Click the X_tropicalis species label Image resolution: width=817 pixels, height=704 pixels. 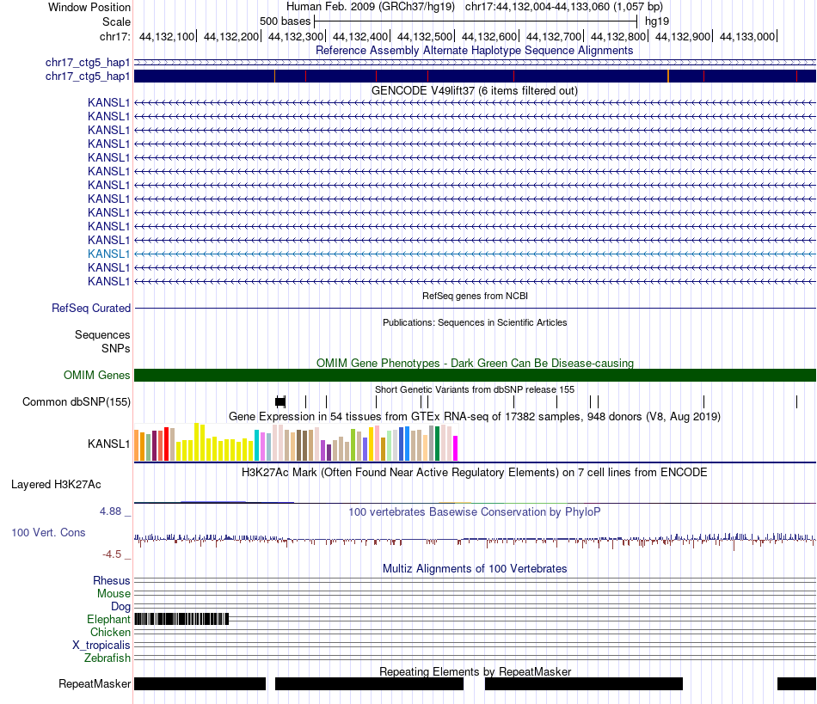101,646
